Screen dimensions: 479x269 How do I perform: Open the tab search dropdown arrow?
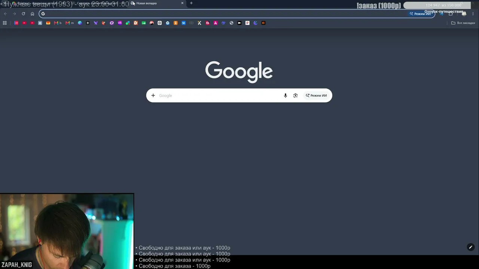(4, 3)
